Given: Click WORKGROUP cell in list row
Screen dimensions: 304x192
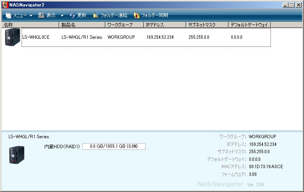Looking at the screenshot, I should [121, 37].
